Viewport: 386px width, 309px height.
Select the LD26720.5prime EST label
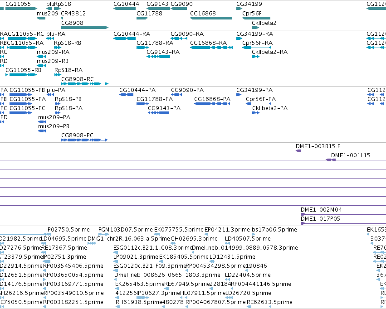tap(249, 293)
